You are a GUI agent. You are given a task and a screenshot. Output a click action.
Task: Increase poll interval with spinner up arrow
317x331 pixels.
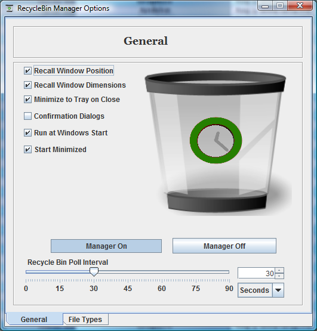pyautogui.click(x=279, y=270)
